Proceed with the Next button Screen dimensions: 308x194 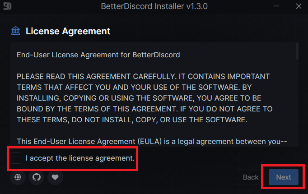click(284, 177)
